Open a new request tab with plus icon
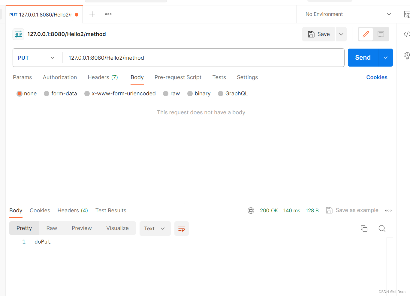 pyautogui.click(x=92, y=14)
